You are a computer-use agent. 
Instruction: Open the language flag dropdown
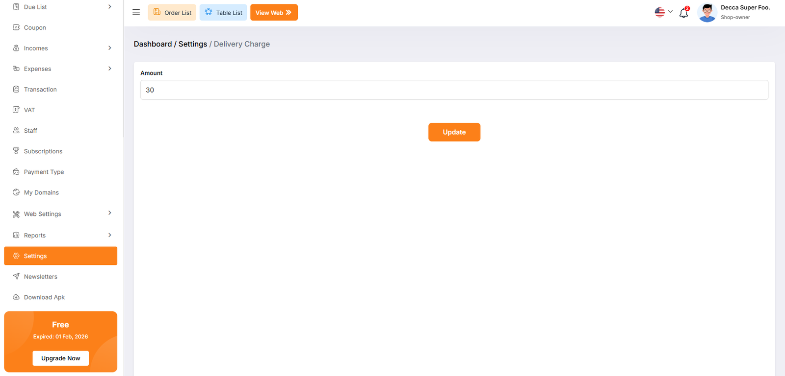click(663, 12)
